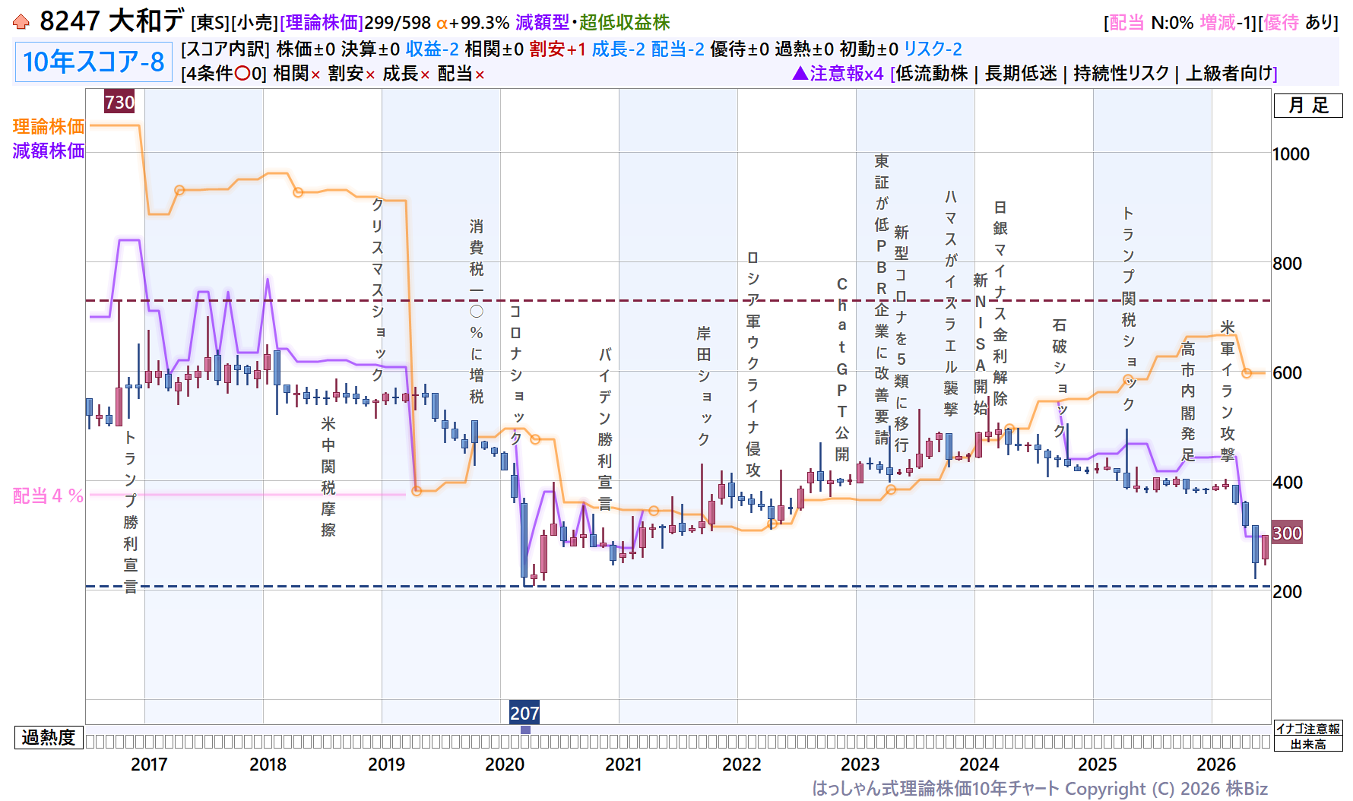Click the 配当 N:0% indicator
1353x801 pixels.
pos(1151,23)
